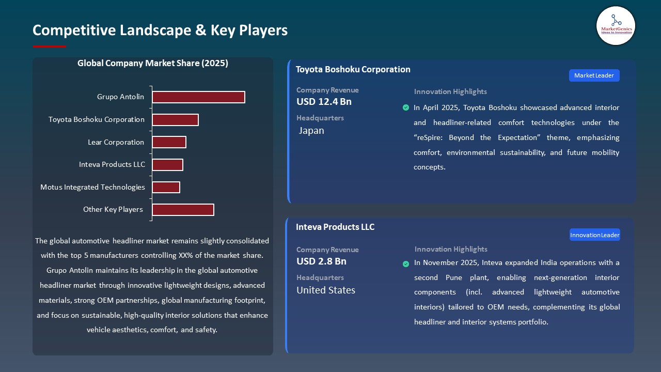Select the Motus Integrated Technologies bar in the chart
661x372 pixels.
tap(166, 187)
